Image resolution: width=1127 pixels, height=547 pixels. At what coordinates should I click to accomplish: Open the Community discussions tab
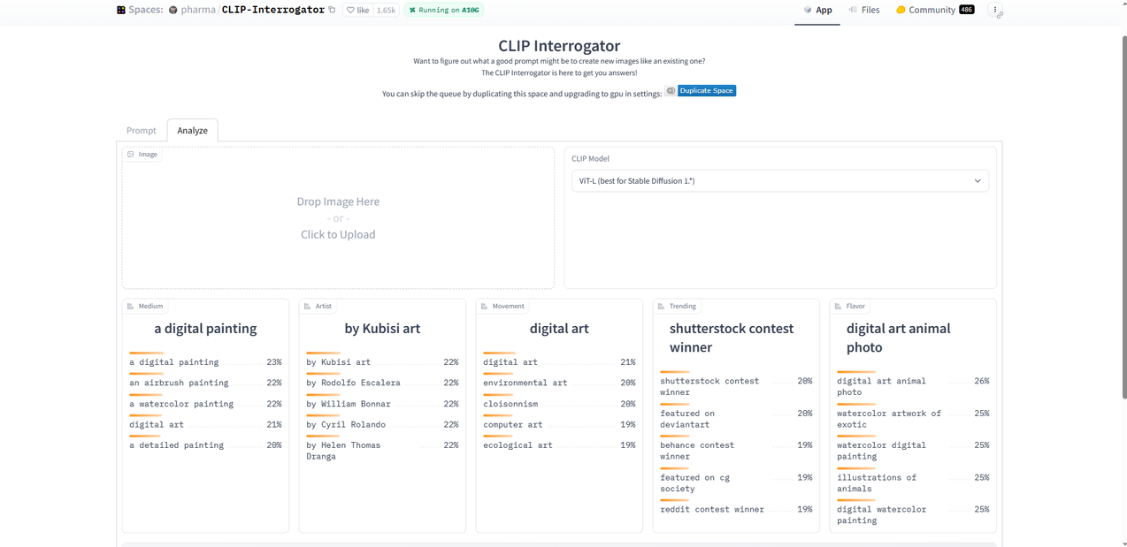(x=935, y=11)
